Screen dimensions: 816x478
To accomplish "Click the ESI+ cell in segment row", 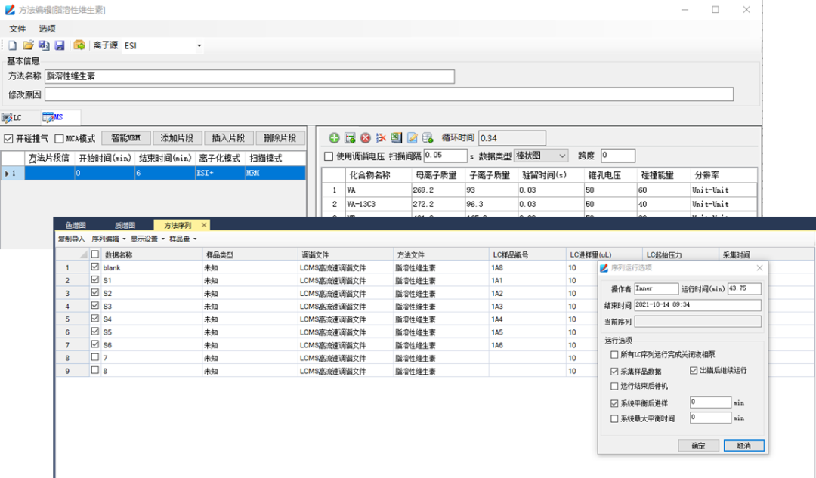I will [x=220, y=173].
